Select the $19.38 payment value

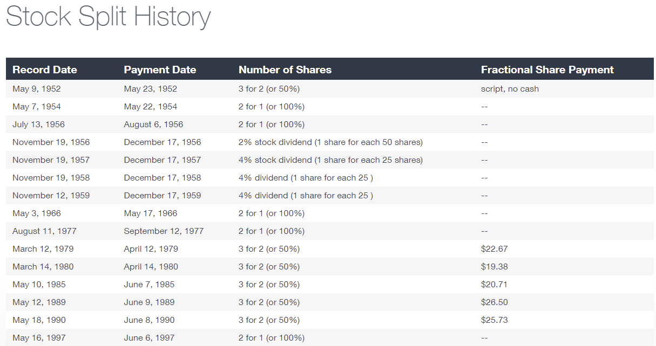tap(495, 267)
